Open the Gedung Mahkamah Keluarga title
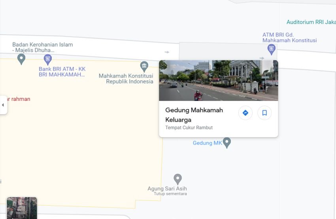336x219 pixels. pos(194,115)
